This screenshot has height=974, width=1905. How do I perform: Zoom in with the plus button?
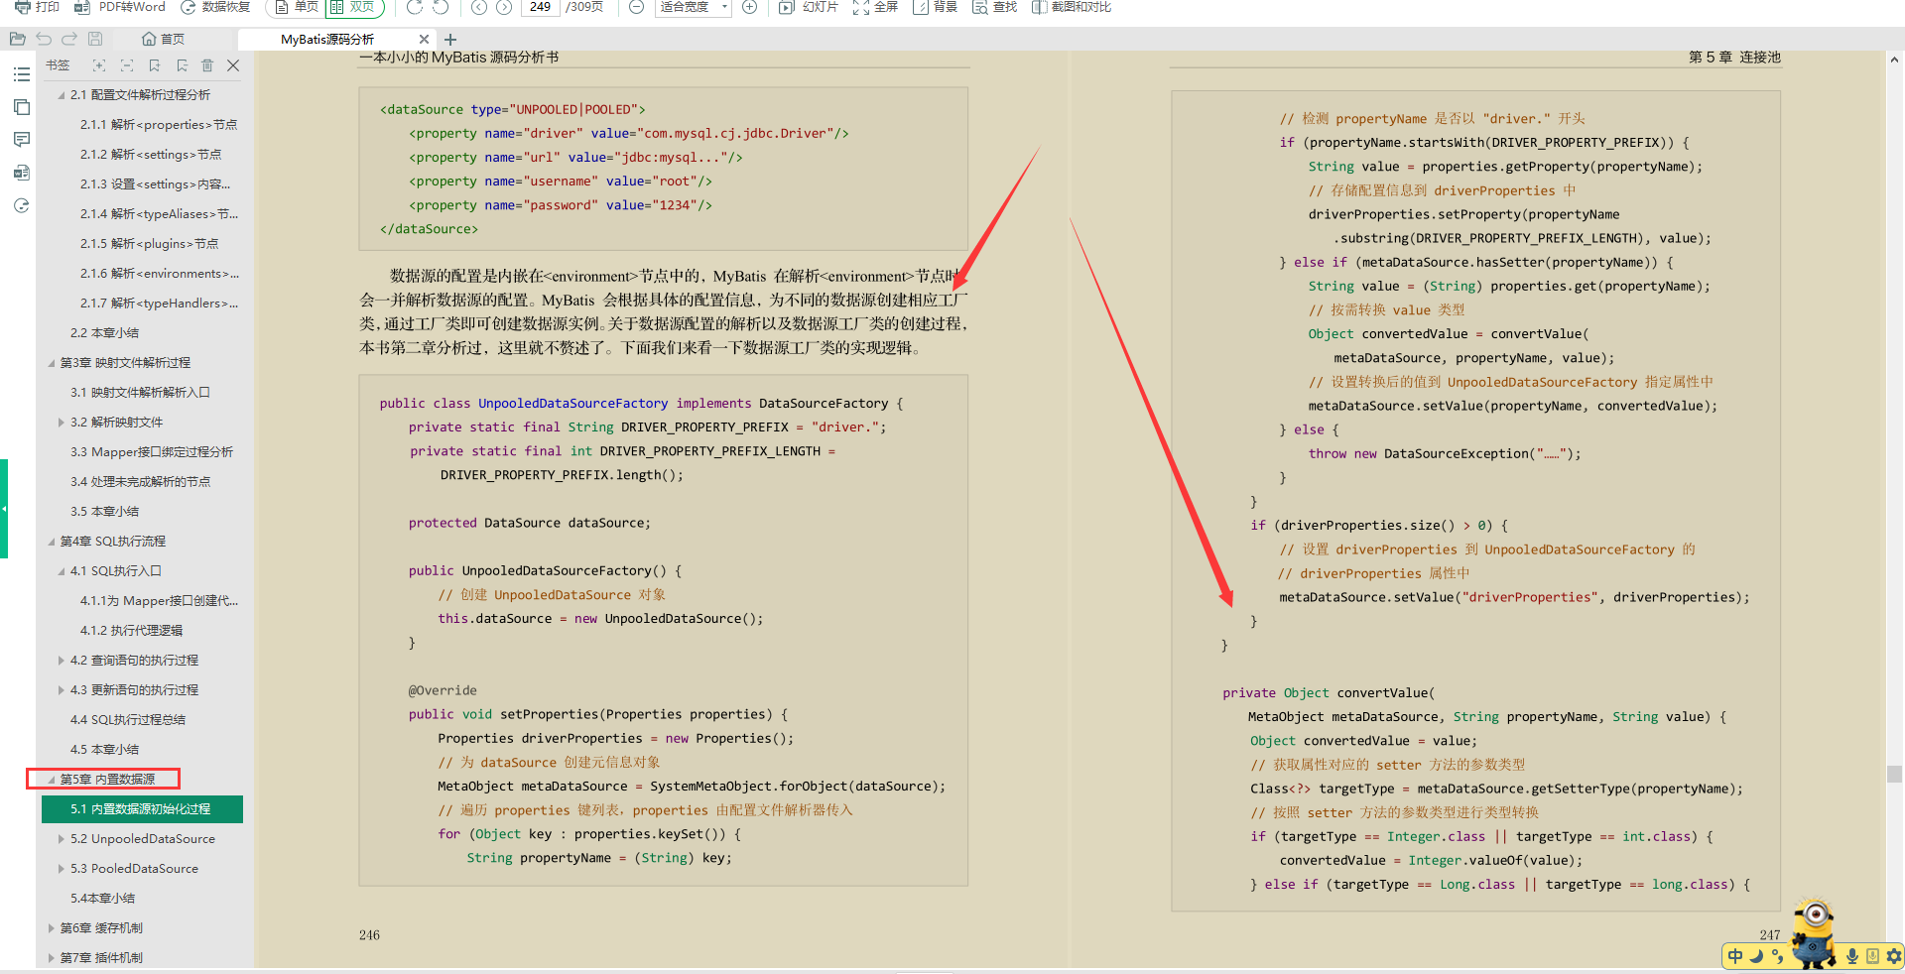[x=750, y=7]
